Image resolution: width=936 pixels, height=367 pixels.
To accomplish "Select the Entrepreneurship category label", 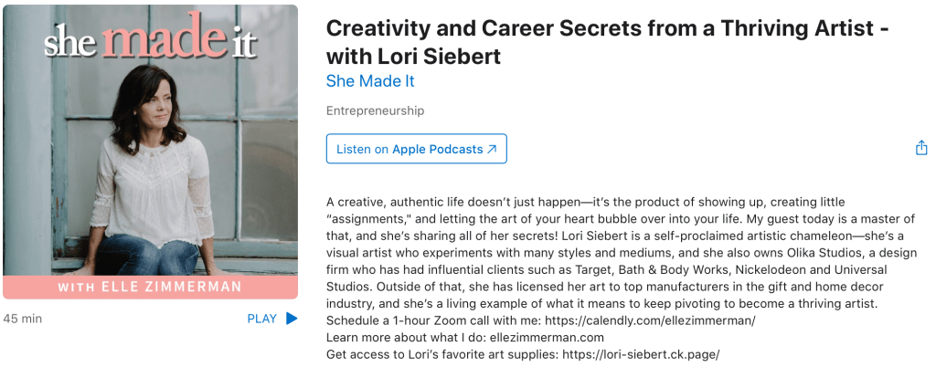I will click(375, 111).
